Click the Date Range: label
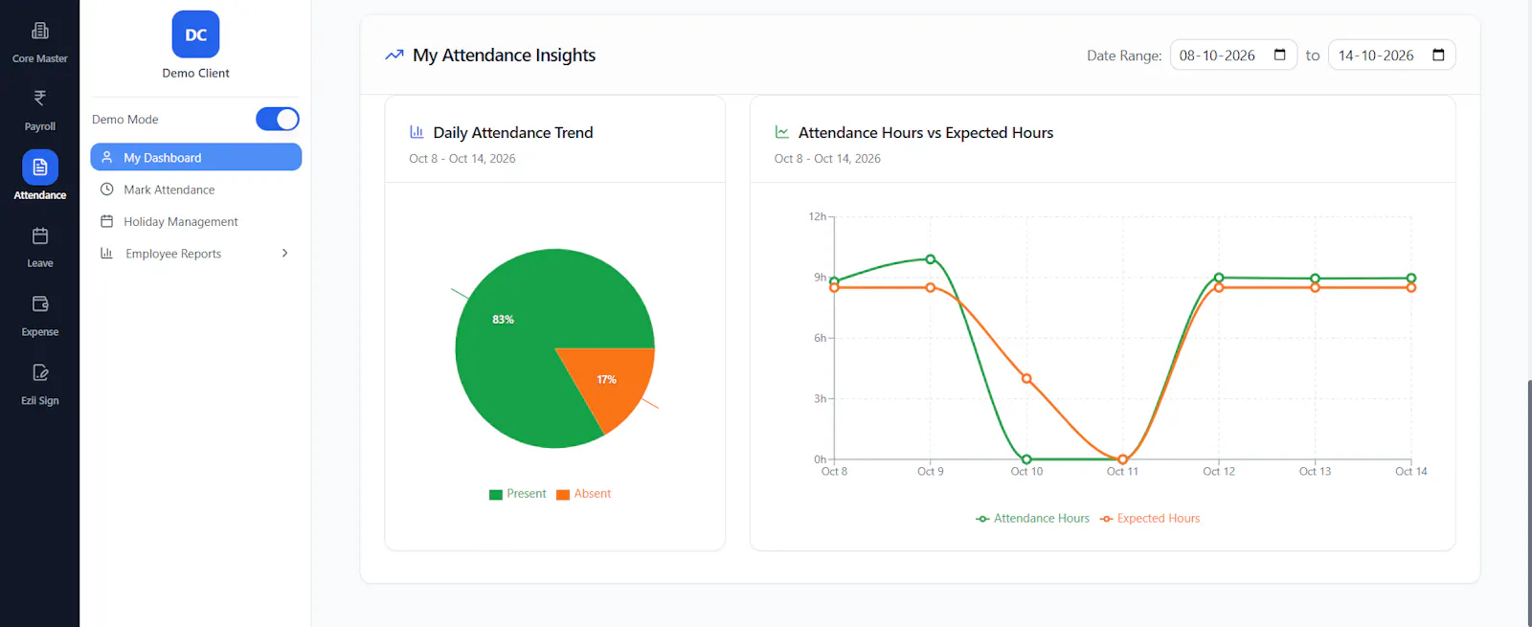This screenshot has height=627, width=1532. [1124, 56]
